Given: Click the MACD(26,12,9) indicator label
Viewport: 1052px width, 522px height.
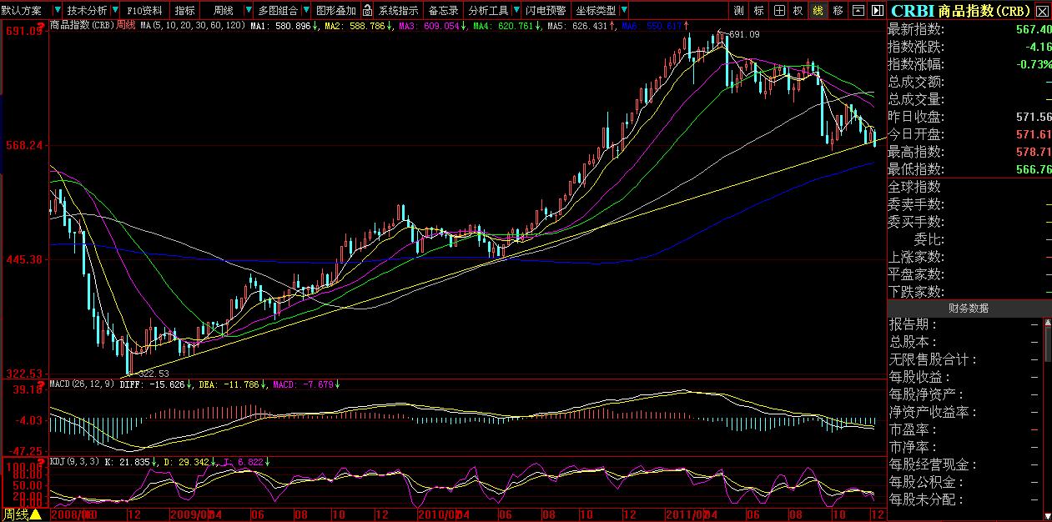Looking at the screenshot, I should [83, 384].
